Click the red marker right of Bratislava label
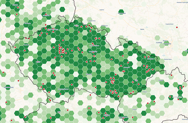Viewport: 188px width, 123px height. point(133,117)
